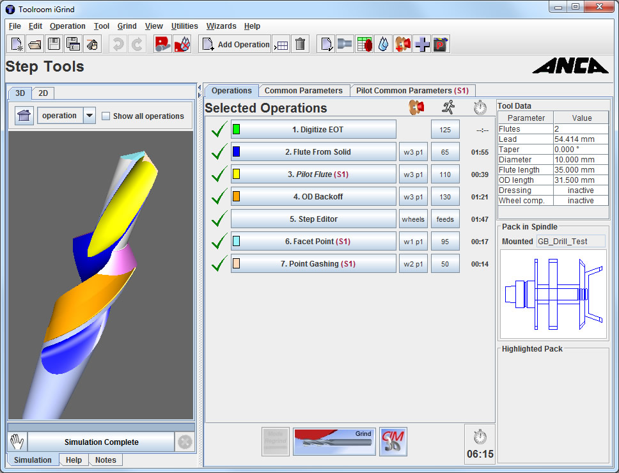Image resolution: width=619 pixels, height=473 pixels.
Task: Toggle the checkmark for Digitize EOT
Action: 219,129
